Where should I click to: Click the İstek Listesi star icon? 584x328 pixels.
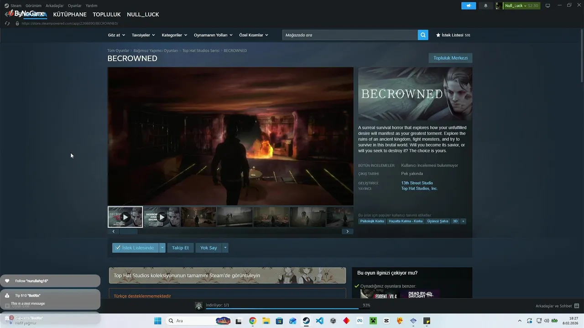tap(438, 35)
